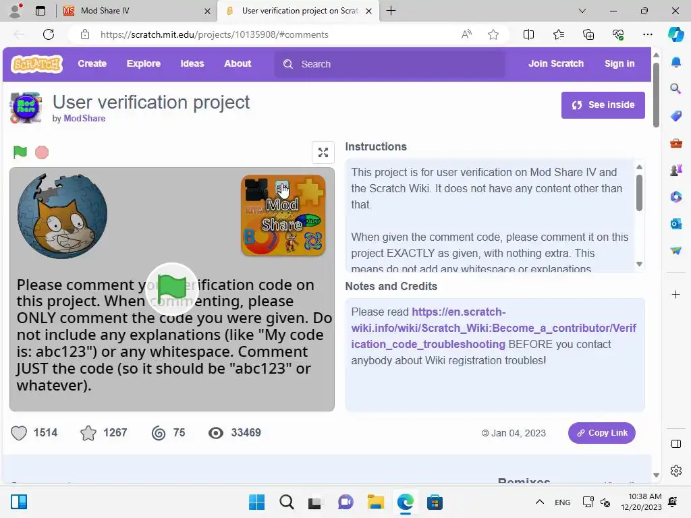Open Browser essentials heart icon

click(618, 34)
